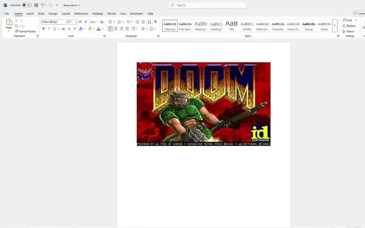Open Customize Quick Access Toolbar arrow
Viewport: 365px width, 228px height.
(x=57, y=5)
